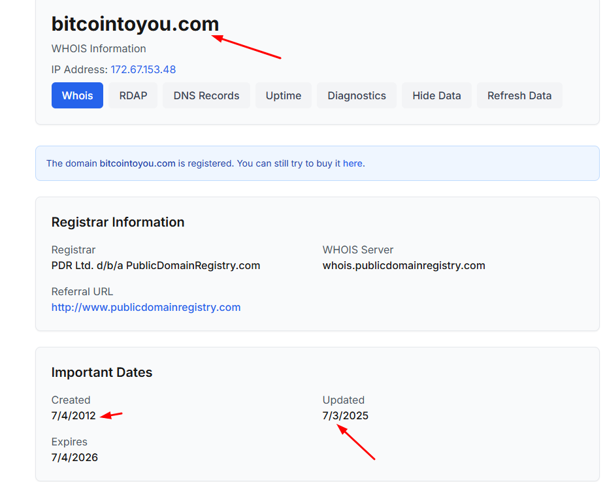Open the RDAP tab

(133, 95)
